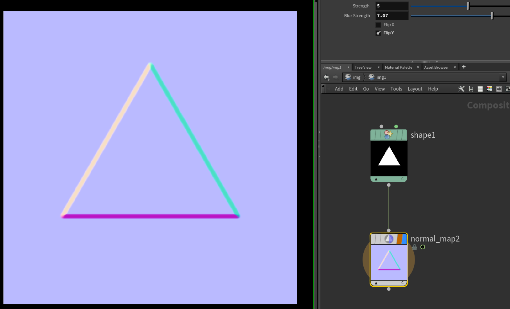This screenshot has height=309, width=510.
Task: Enable the Flip X checkbox
Action: pyautogui.click(x=378, y=25)
